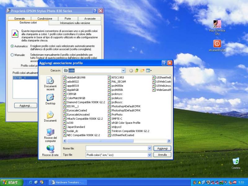248x186 pixels.
Task: Select the CIERGB profile file
Action: click(x=70, y=94)
